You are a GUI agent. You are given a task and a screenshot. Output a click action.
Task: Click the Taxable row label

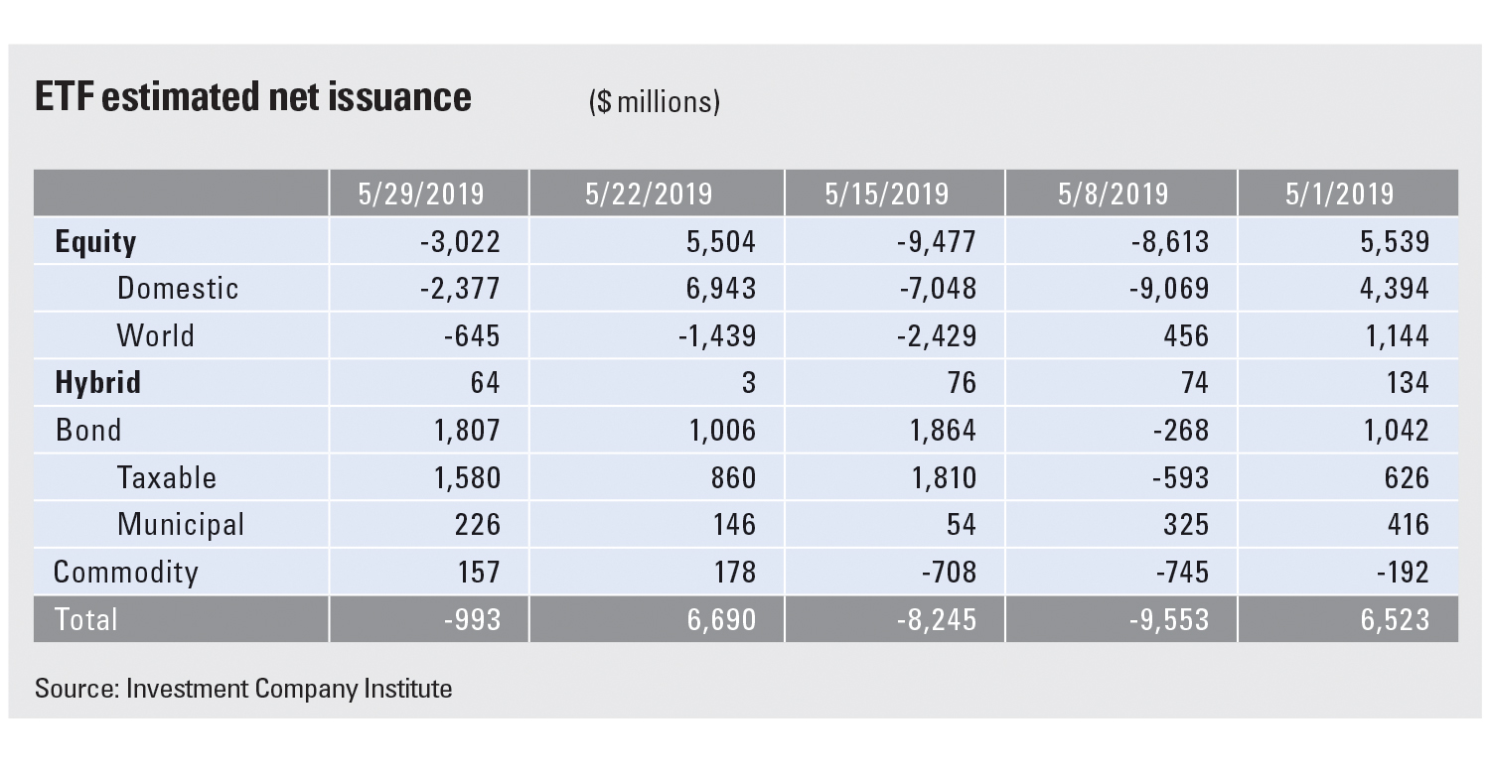pyautogui.click(x=167, y=477)
